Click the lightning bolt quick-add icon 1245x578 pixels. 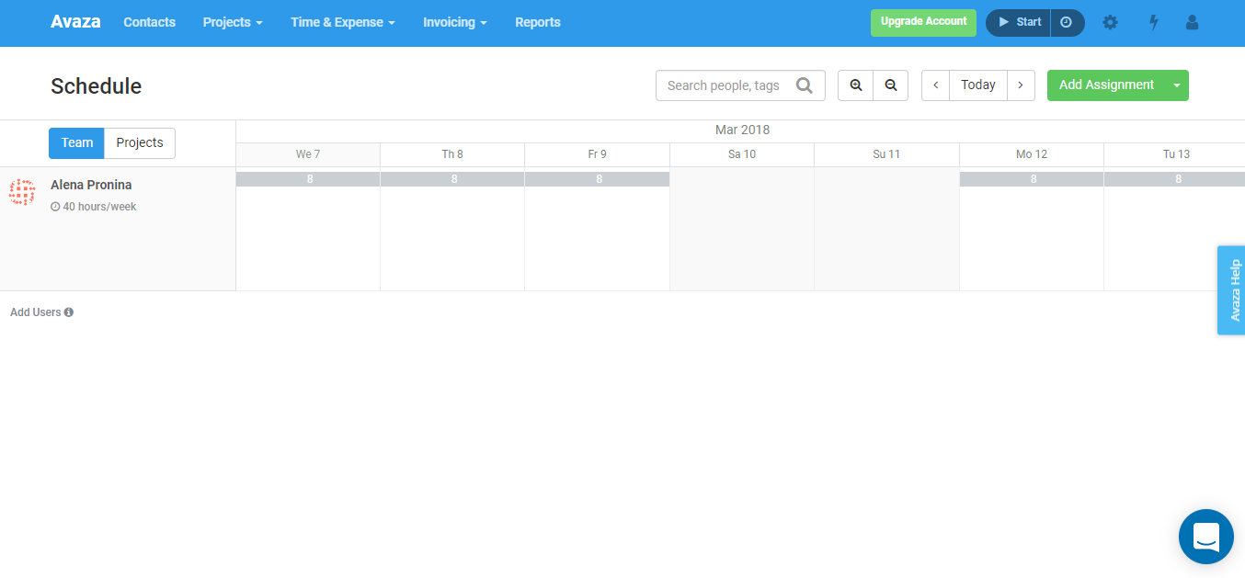point(1153,22)
